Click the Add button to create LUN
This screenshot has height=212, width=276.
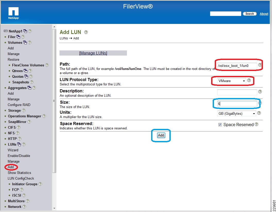pyautogui.click(x=161, y=135)
